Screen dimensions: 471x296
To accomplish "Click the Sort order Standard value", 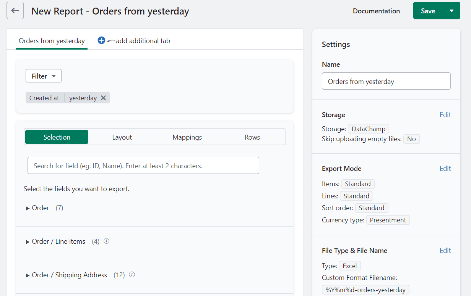I will (372, 208).
